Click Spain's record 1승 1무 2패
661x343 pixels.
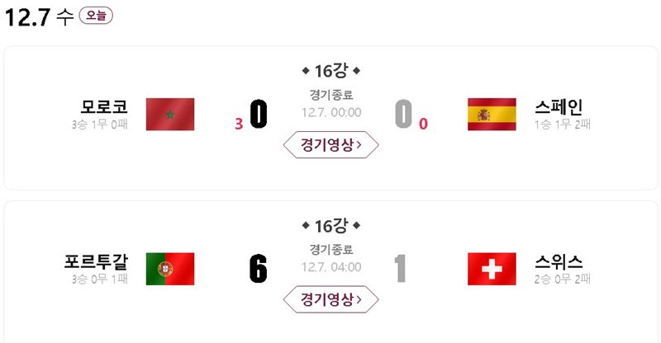563,125
